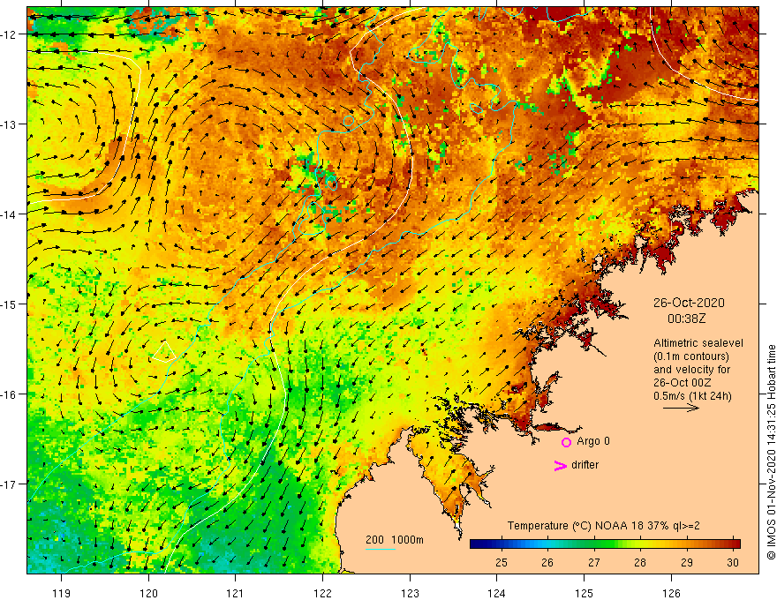The height and width of the screenshot is (600, 777).
Task: Click the cyan 200 1000m depth line sample
Action: tap(380, 549)
